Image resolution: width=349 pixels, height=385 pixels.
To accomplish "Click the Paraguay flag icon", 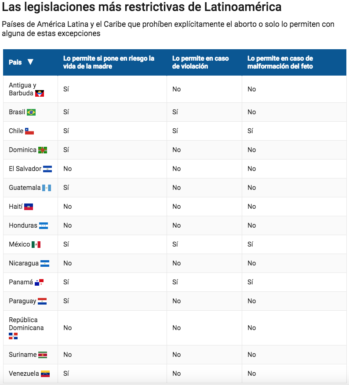I will [x=42, y=301].
